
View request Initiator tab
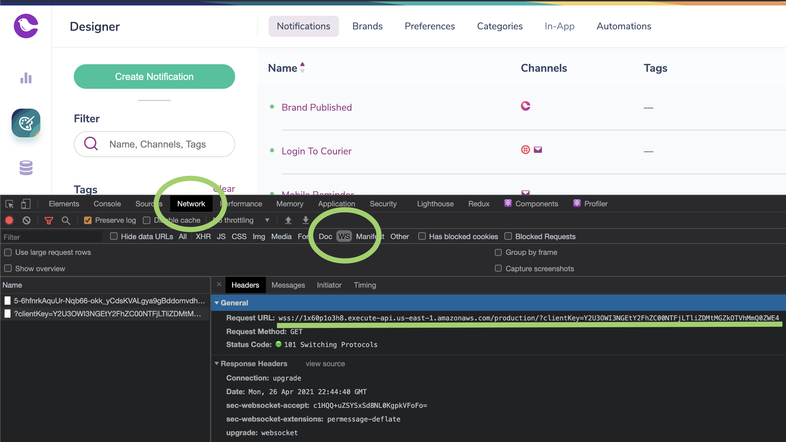(329, 285)
